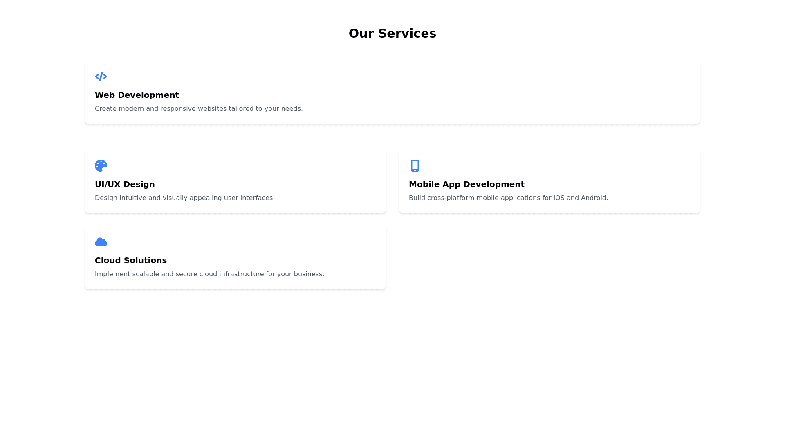
Task: Click the Our Services heading
Action: pos(392,34)
